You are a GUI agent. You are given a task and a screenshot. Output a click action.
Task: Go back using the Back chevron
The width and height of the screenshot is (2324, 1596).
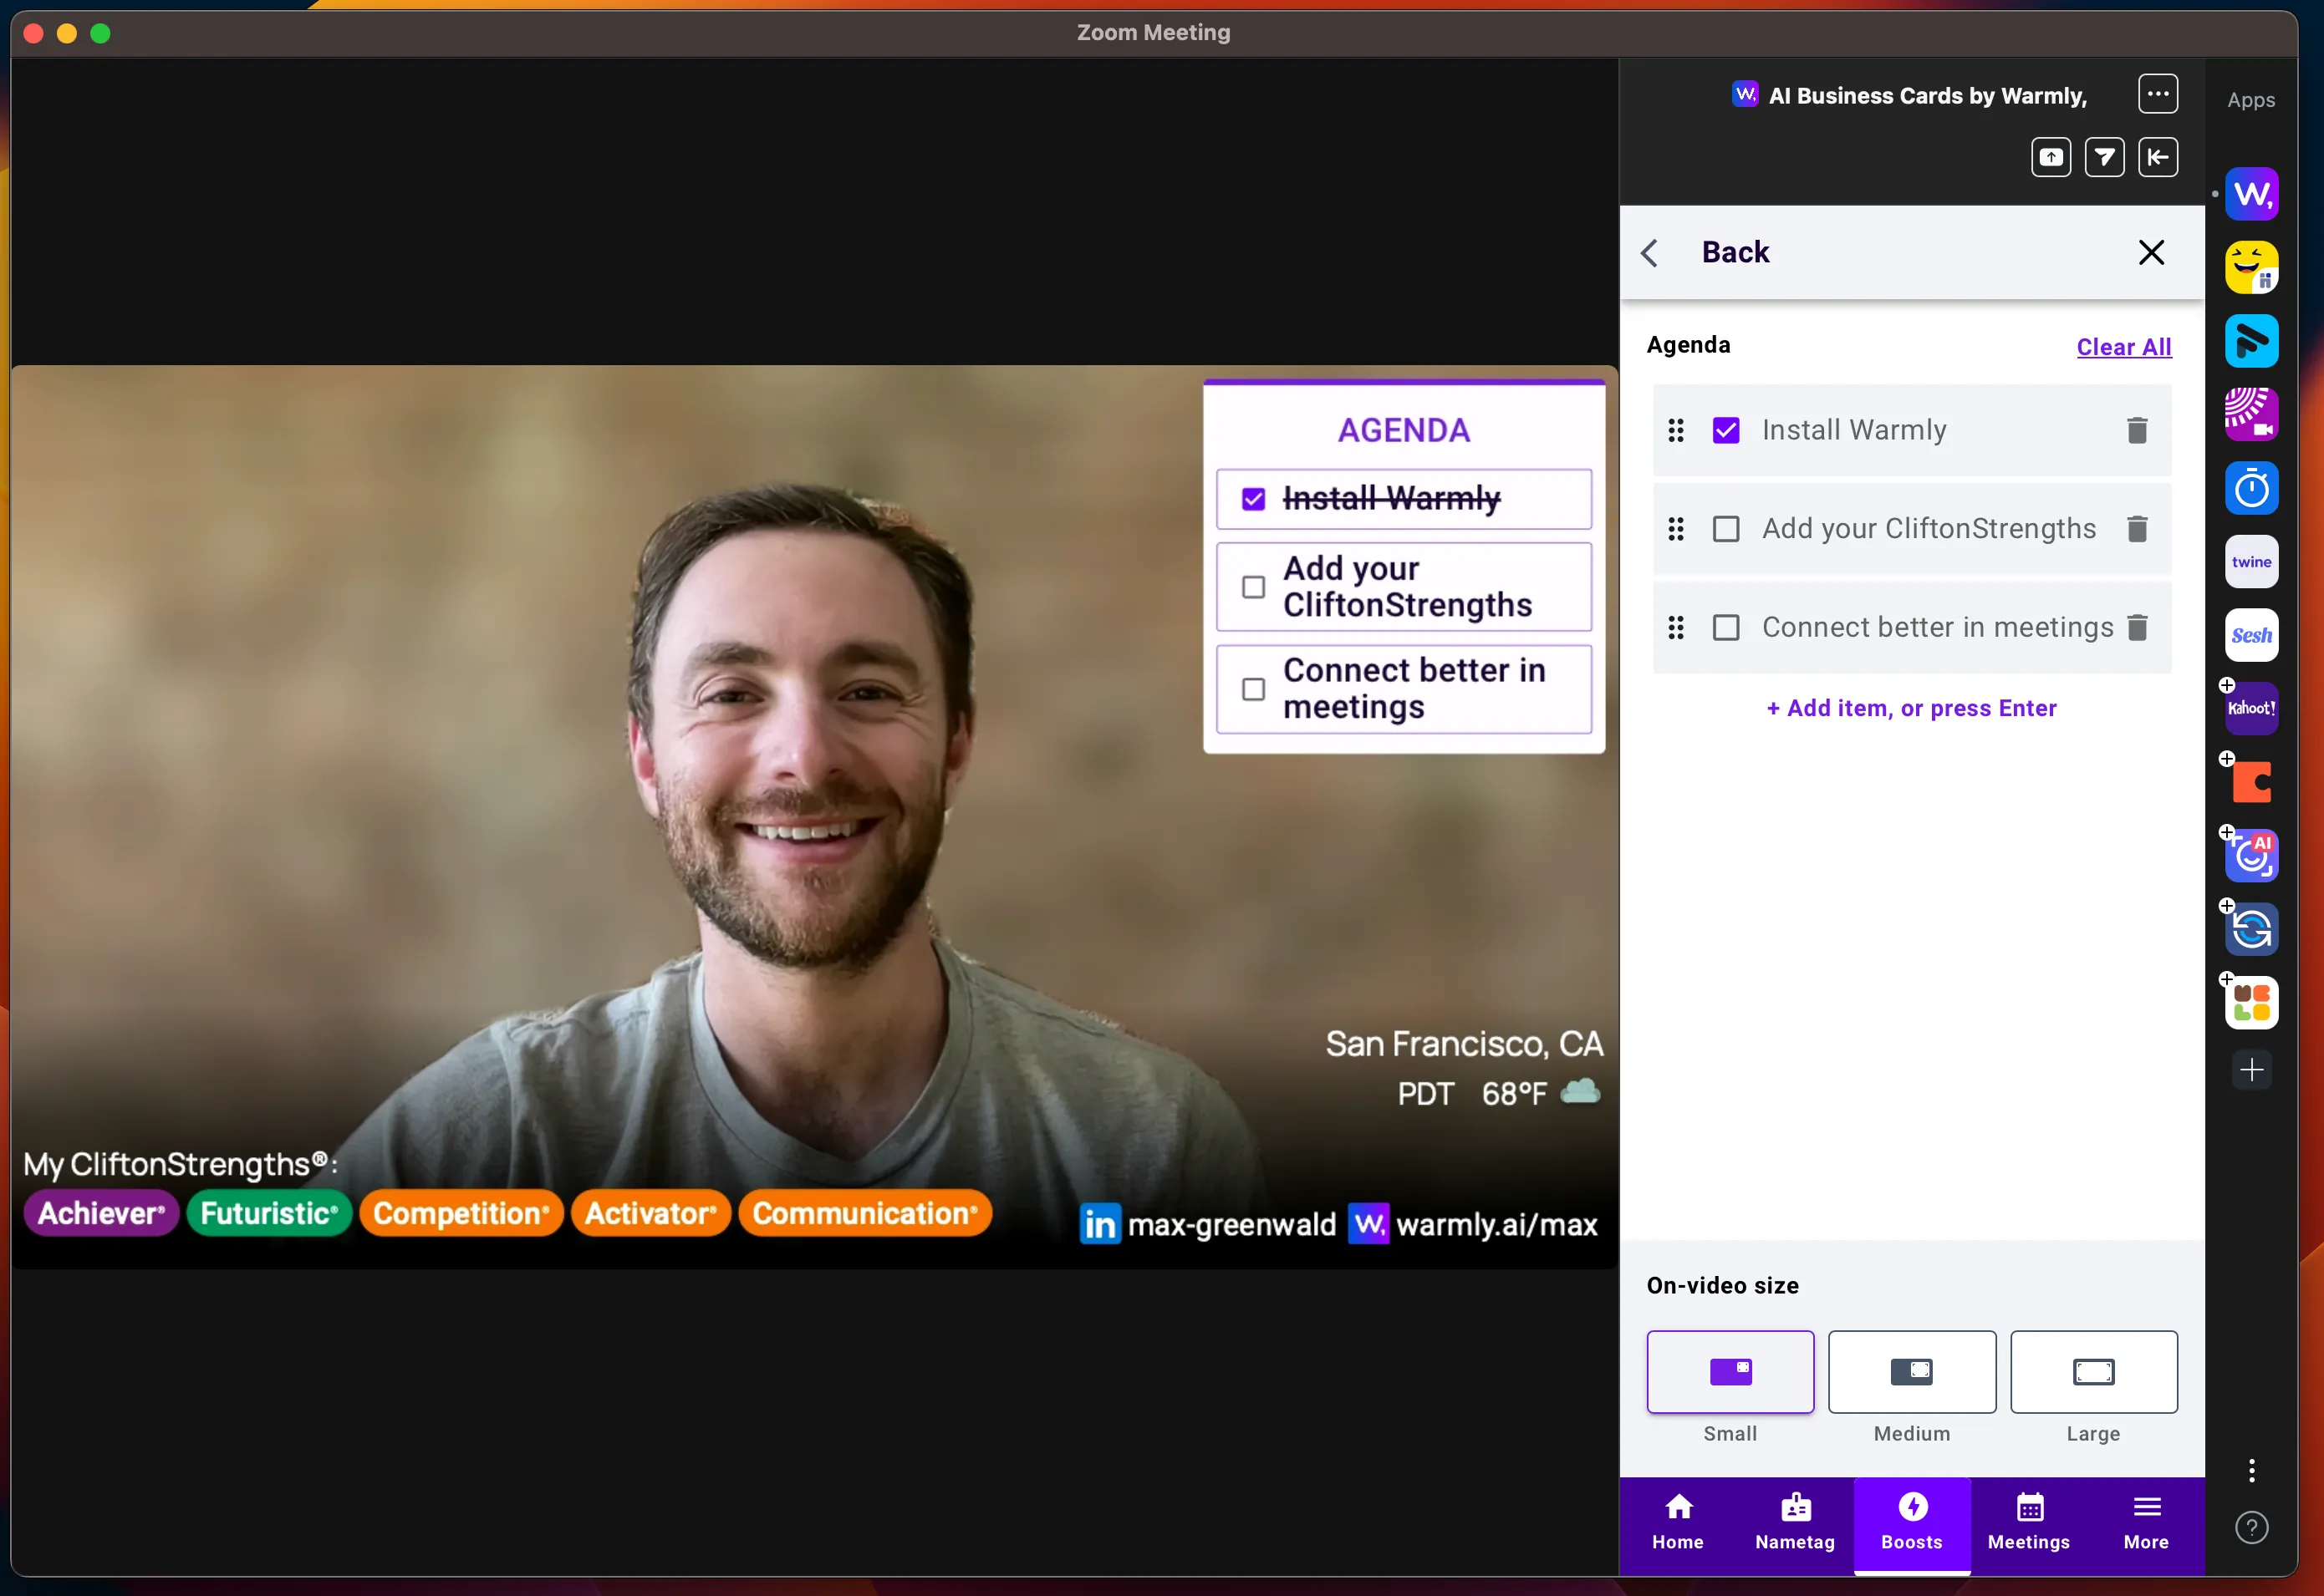(1651, 253)
